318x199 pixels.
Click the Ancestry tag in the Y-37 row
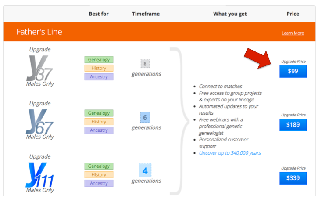99,76
